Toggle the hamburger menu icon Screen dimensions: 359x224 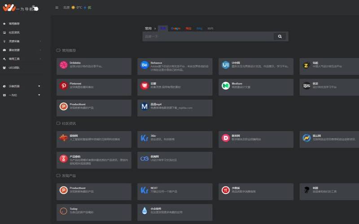[x=57, y=8]
